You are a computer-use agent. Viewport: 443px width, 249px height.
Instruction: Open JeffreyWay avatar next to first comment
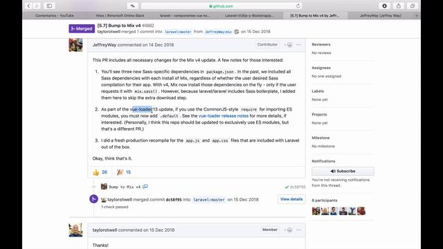point(75,45)
